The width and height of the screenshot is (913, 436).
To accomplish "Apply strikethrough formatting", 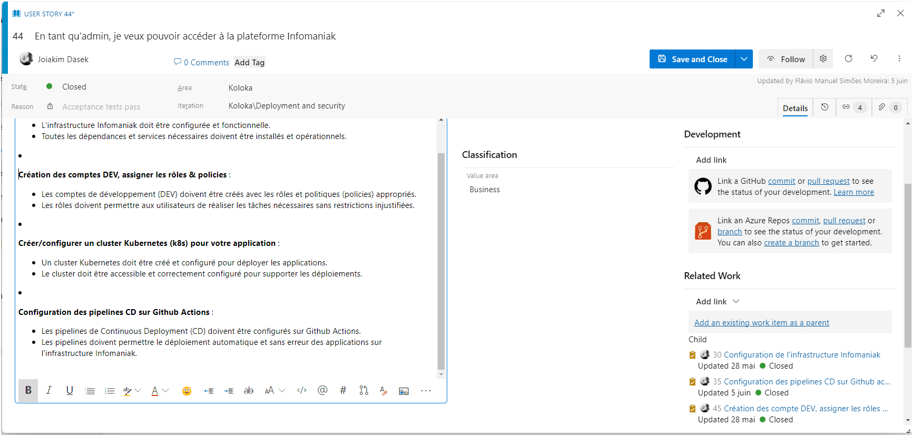I will click(x=249, y=391).
